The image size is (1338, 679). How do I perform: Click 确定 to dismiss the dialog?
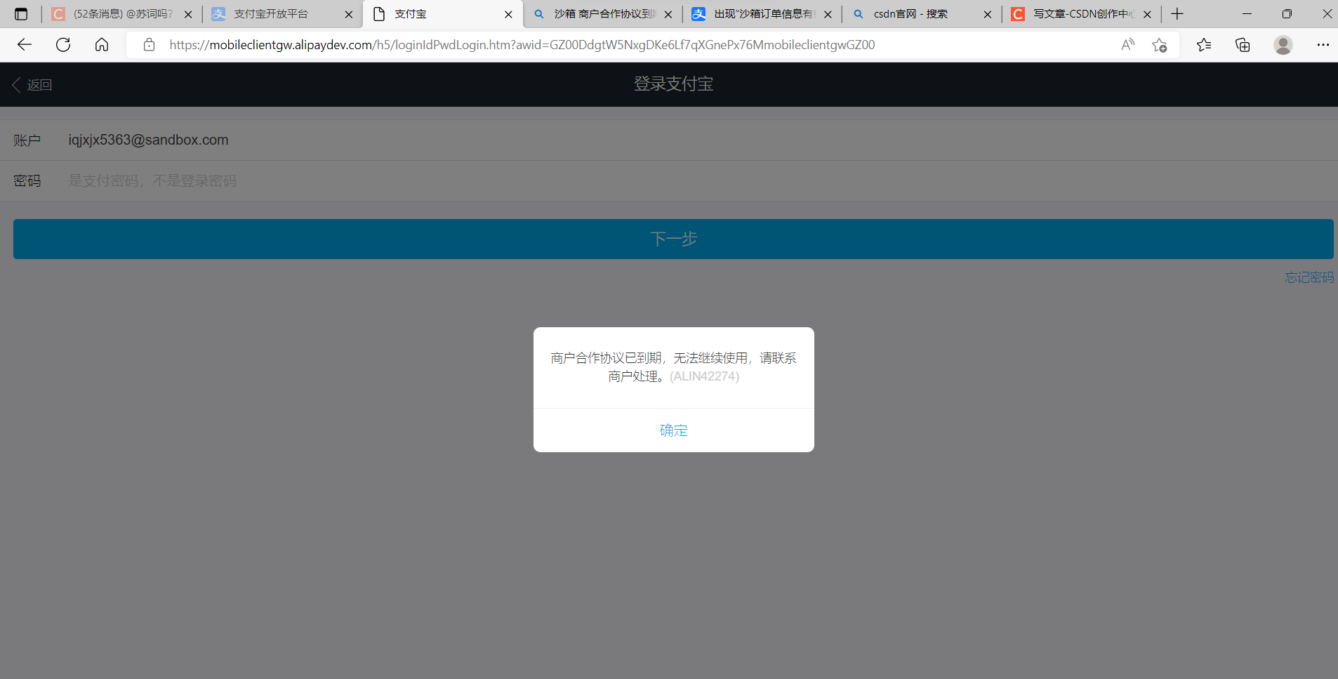click(x=673, y=430)
